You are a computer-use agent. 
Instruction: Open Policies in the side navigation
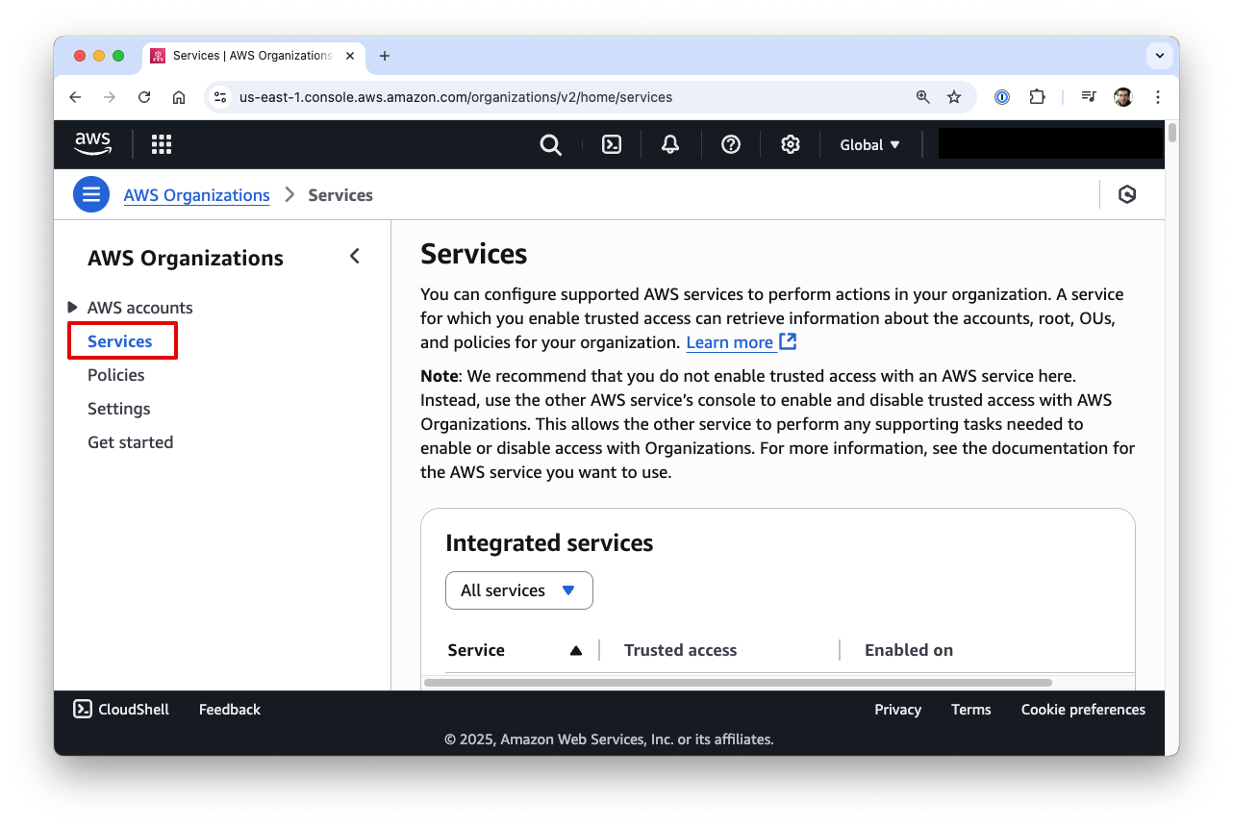[116, 375]
